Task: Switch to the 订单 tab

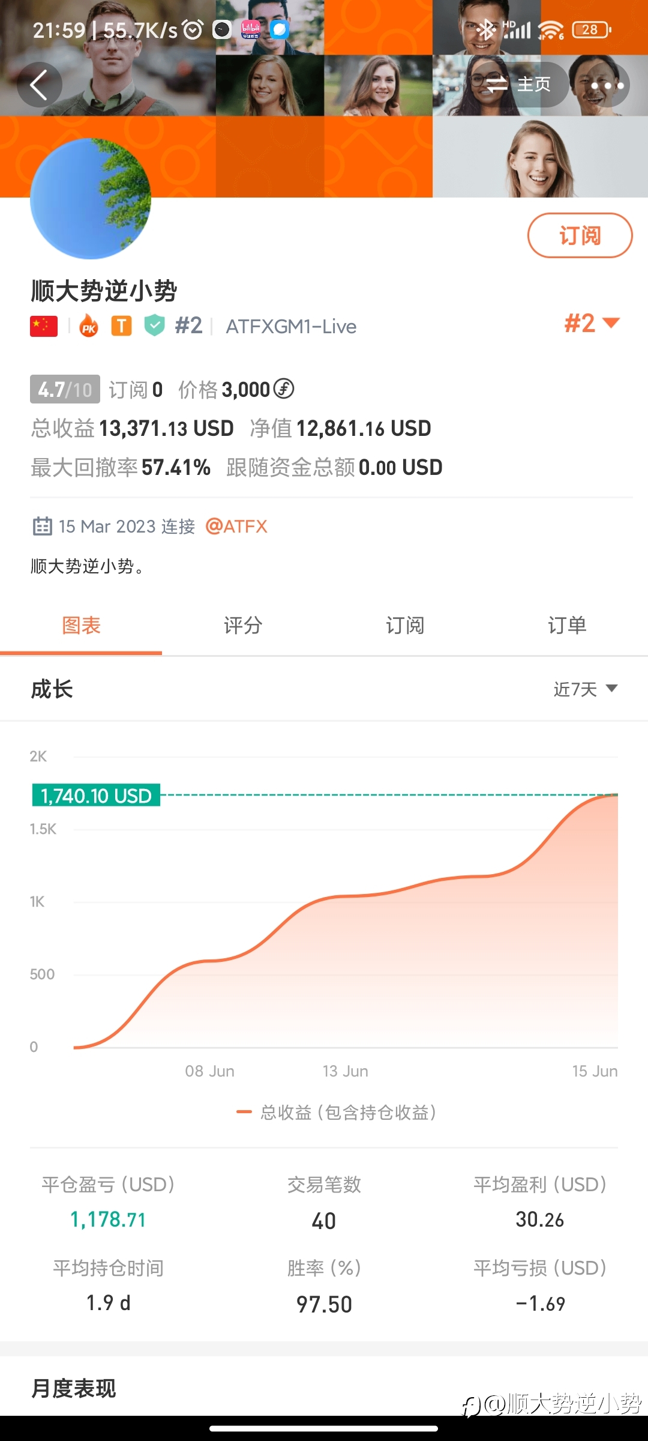Action: 567,625
